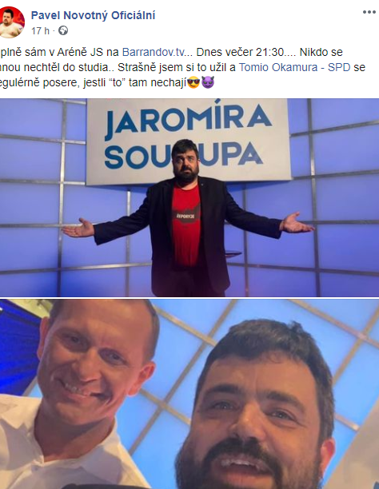
Task: Click the purple devil emoji
Action: click(208, 83)
